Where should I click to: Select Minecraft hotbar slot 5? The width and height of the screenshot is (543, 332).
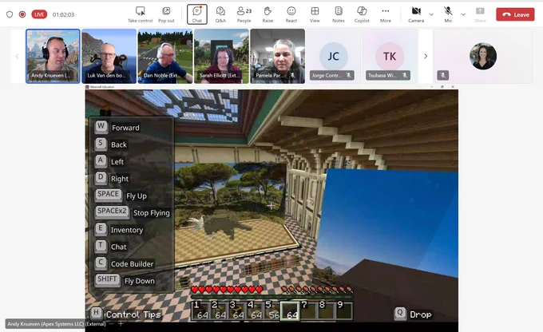(272, 310)
